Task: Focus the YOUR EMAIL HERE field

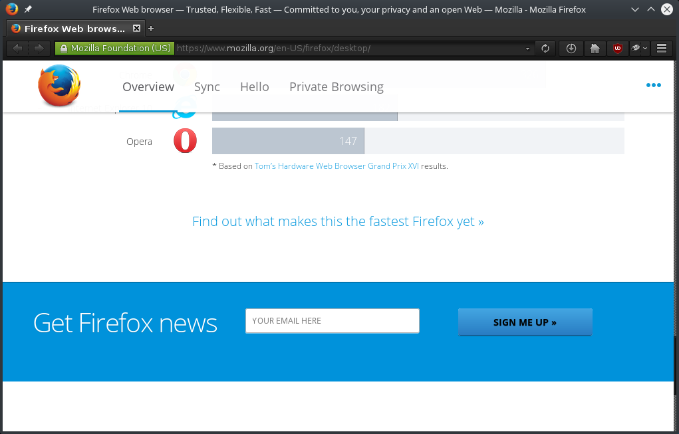Action: (332, 320)
